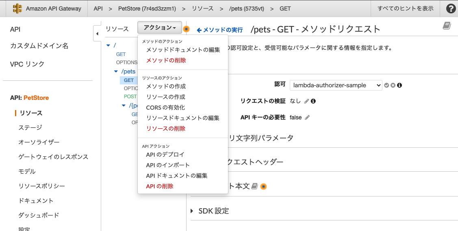Click the documentation book icon at top right
The width and height of the screenshot is (458, 231).
(447, 26)
